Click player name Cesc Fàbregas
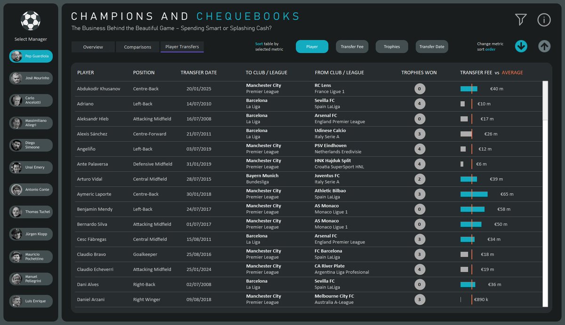565x325 pixels. (92, 239)
